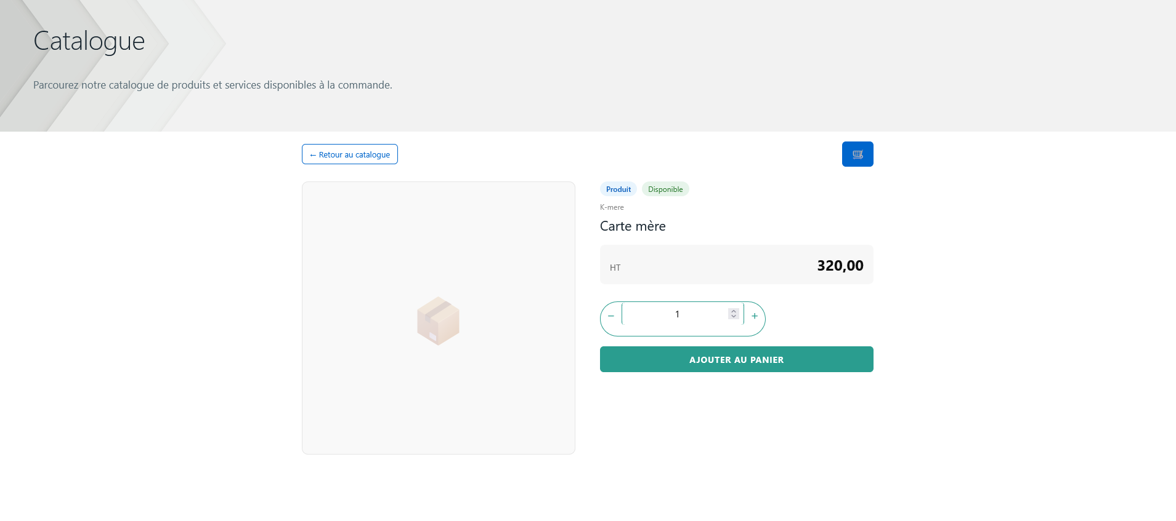This screenshot has height=521, width=1176.
Task: Click the minus icon to decrease quantity
Action: pos(611,316)
